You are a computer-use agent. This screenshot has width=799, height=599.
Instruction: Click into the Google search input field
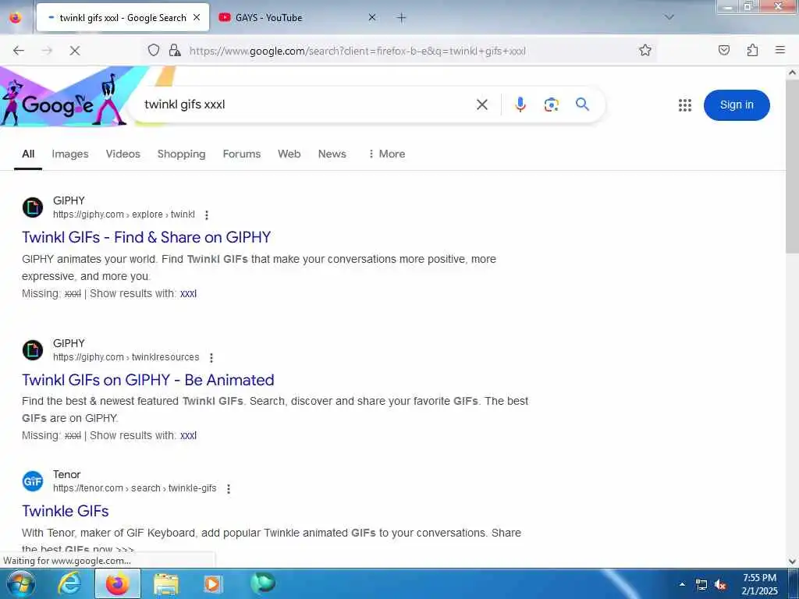click(306, 105)
